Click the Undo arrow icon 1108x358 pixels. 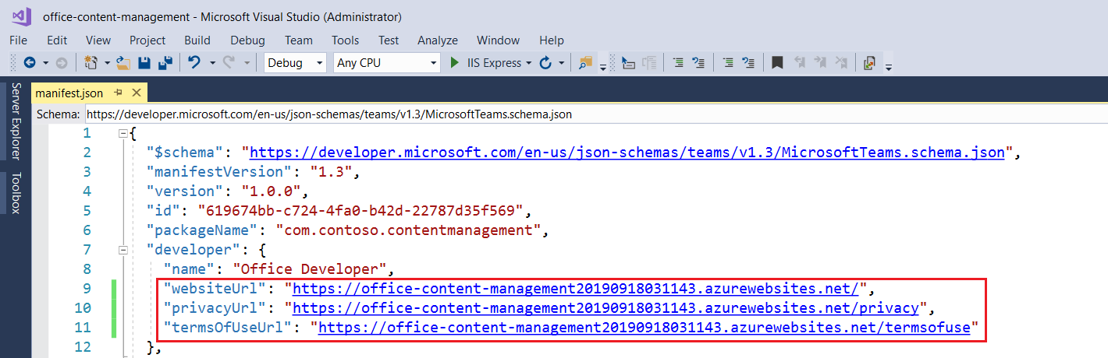pos(194,63)
